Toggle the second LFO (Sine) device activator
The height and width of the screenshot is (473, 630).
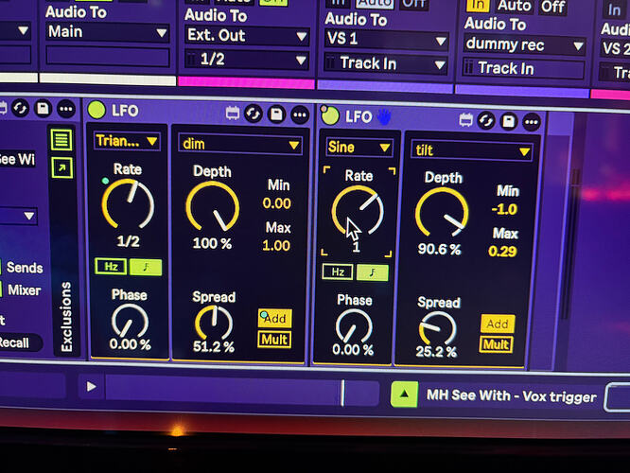click(330, 115)
